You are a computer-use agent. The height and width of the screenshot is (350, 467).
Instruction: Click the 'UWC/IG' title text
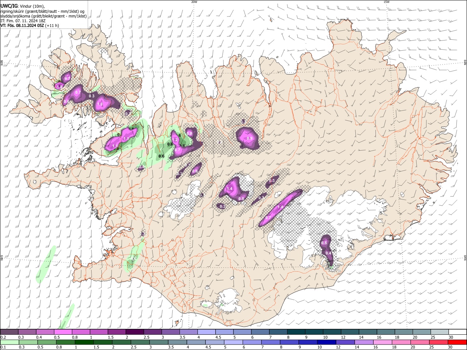pyautogui.click(x=8, y=6)
